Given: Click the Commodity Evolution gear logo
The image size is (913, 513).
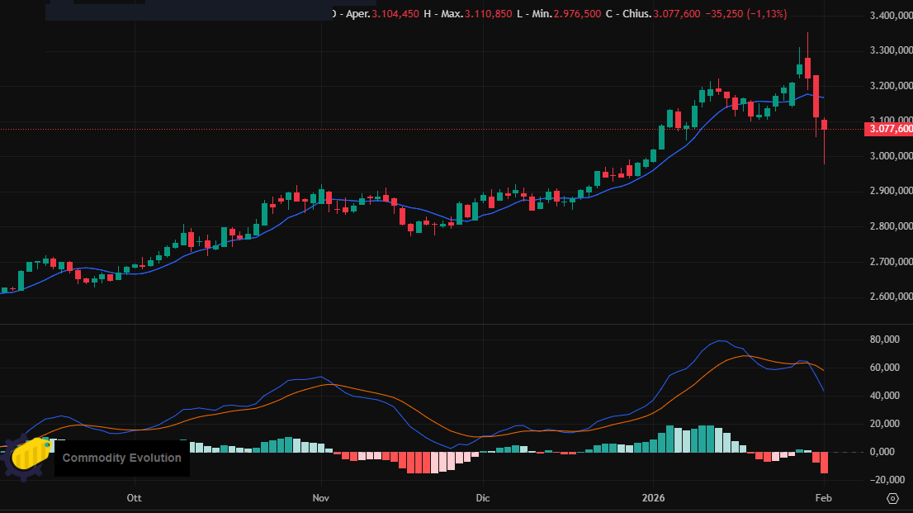Looking at the screenshot, I should (x=26, y=458).
